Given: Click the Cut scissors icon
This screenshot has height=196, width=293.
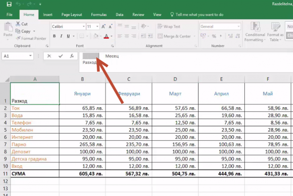Looking at the screenshot, I should pyautogui.click(x=18, y=24).
